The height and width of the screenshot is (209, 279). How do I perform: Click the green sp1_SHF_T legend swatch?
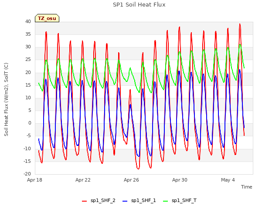(x=166, y=201)
